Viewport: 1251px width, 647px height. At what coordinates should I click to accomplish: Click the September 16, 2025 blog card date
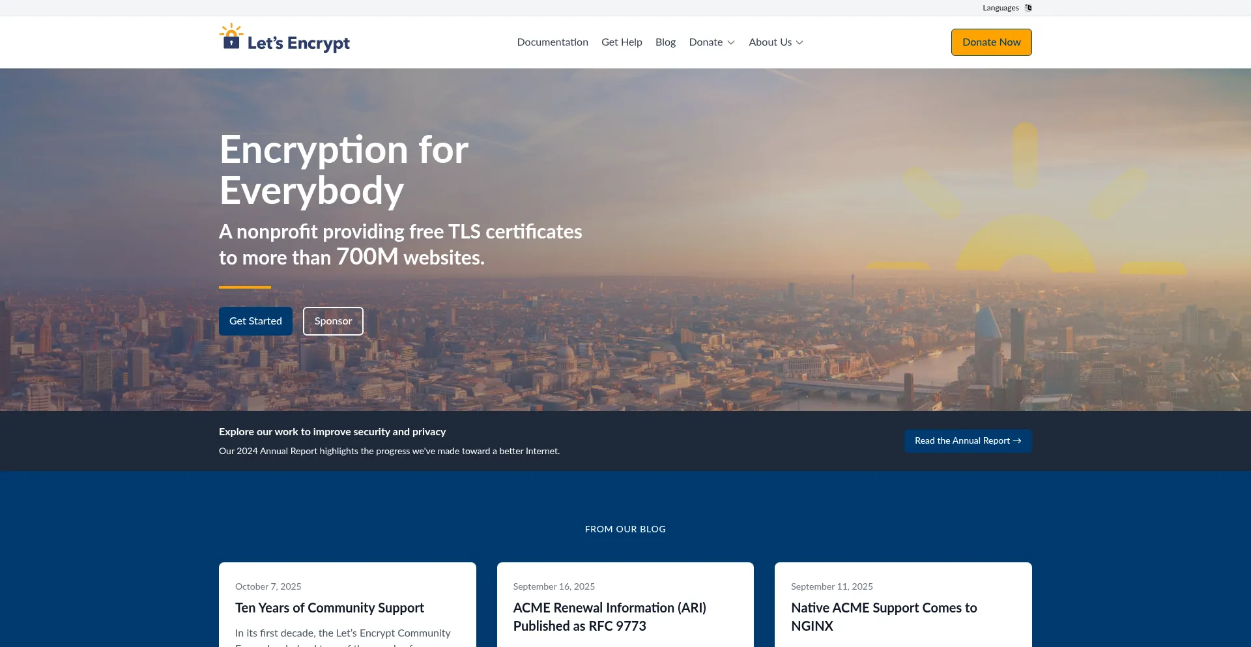coord(554,586)
